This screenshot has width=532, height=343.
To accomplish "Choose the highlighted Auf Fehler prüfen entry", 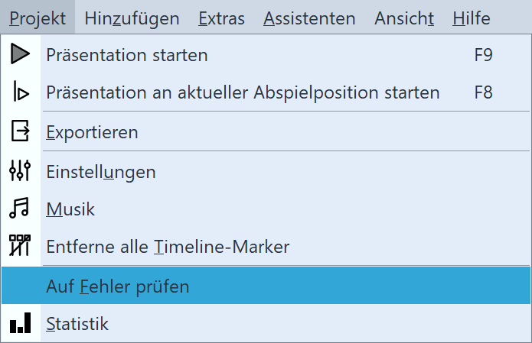I will point(118,286).
